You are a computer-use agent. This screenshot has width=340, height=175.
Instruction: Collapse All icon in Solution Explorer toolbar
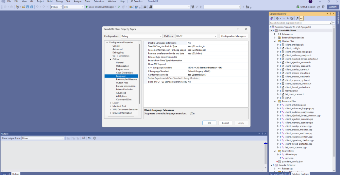click(288, 18)
